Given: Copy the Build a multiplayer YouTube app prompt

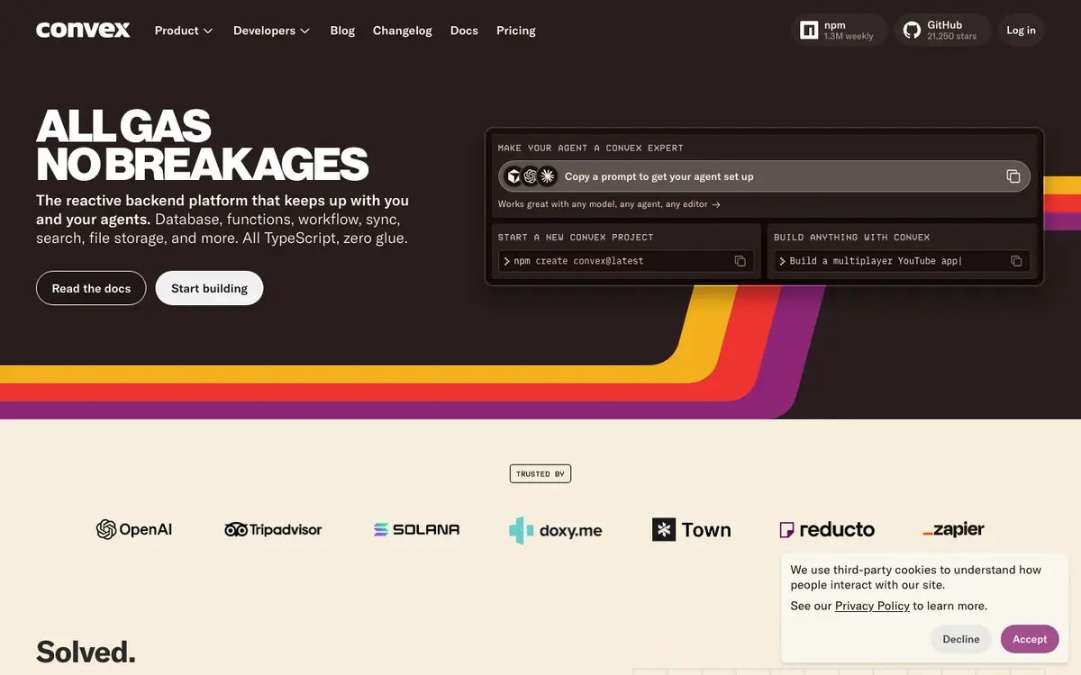Looking at the screenshot, I should click(1016, 261).
